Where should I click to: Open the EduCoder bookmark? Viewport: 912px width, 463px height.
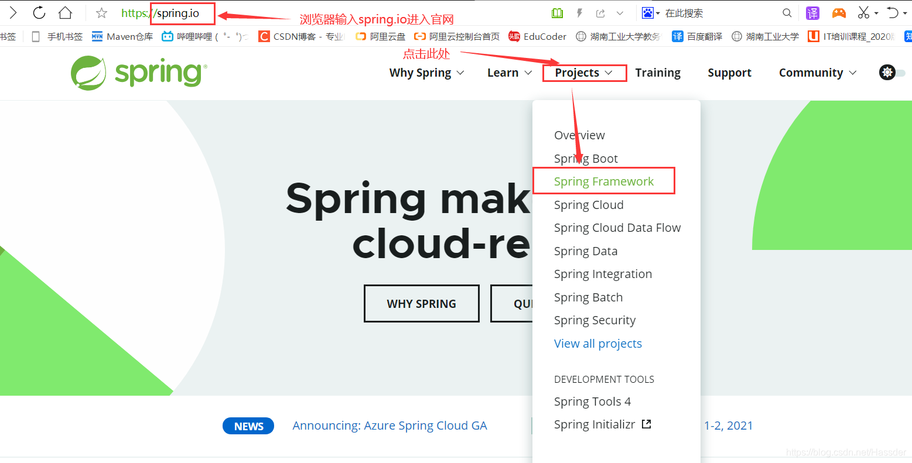pos(537,36)
